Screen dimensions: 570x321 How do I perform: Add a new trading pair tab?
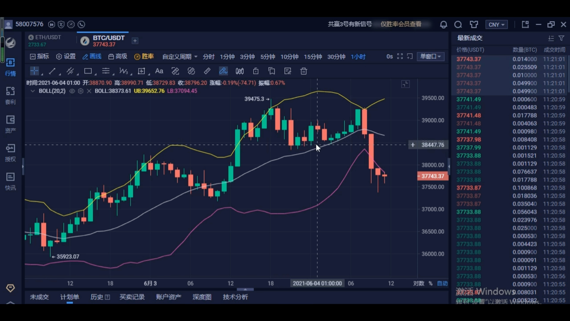[x=135, y=41]
